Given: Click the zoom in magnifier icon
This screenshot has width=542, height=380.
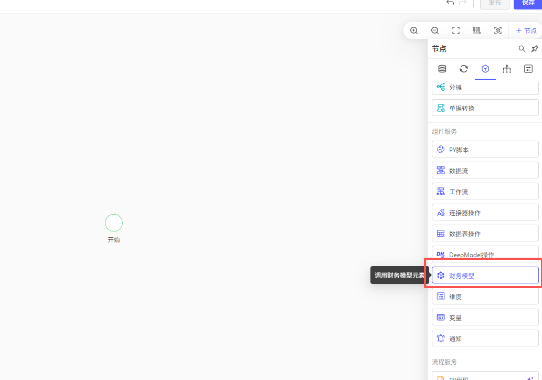Looking at the screenshot, I should pos(414,30).
